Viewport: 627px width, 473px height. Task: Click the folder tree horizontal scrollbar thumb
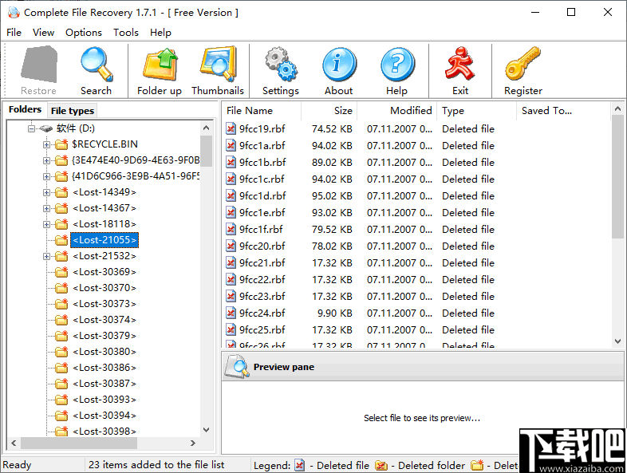click(x=79, y=443)
